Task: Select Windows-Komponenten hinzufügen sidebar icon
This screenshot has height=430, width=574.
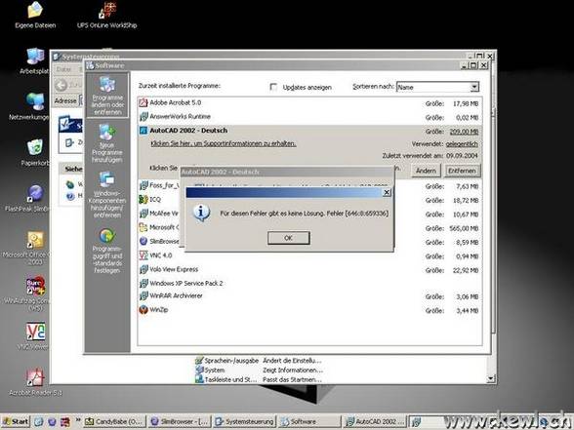Action: pyautogui.click(x=107, y=195)
